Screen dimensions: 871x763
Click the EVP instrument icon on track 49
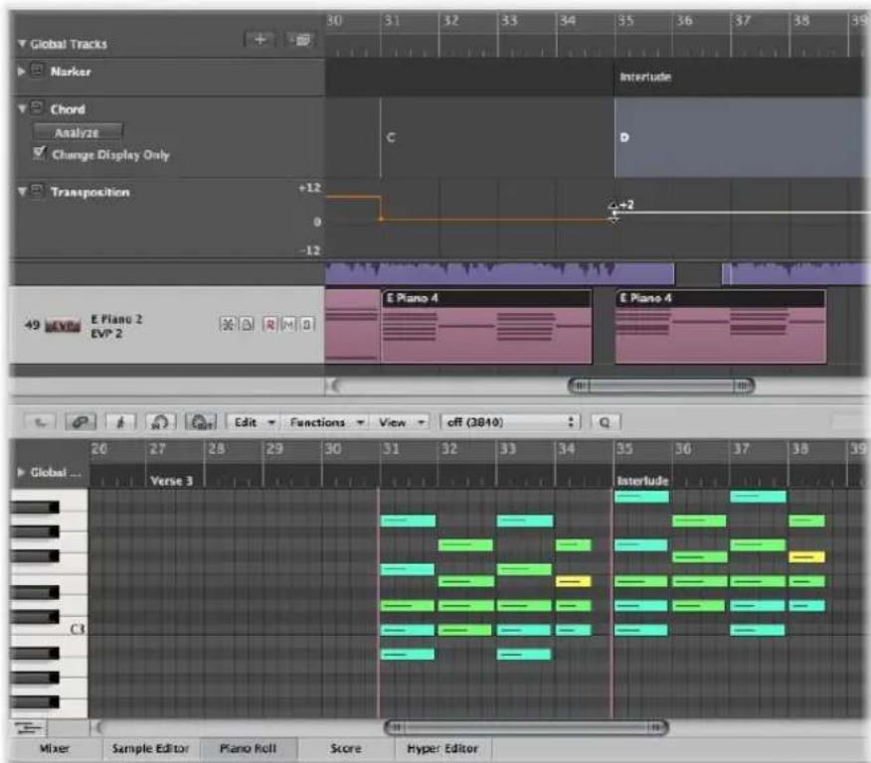(x=63, y=326)
